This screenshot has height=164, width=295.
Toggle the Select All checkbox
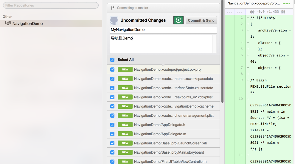point(112,60)
